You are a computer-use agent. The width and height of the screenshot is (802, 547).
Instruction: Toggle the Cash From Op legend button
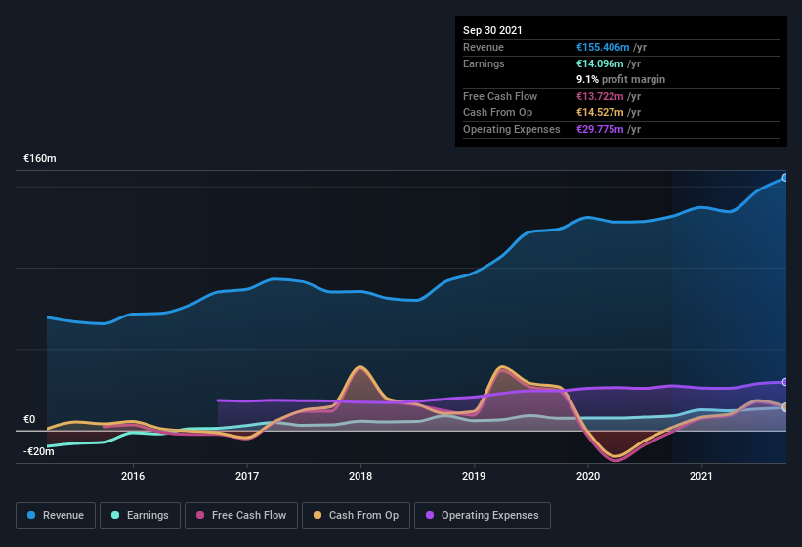356,516
